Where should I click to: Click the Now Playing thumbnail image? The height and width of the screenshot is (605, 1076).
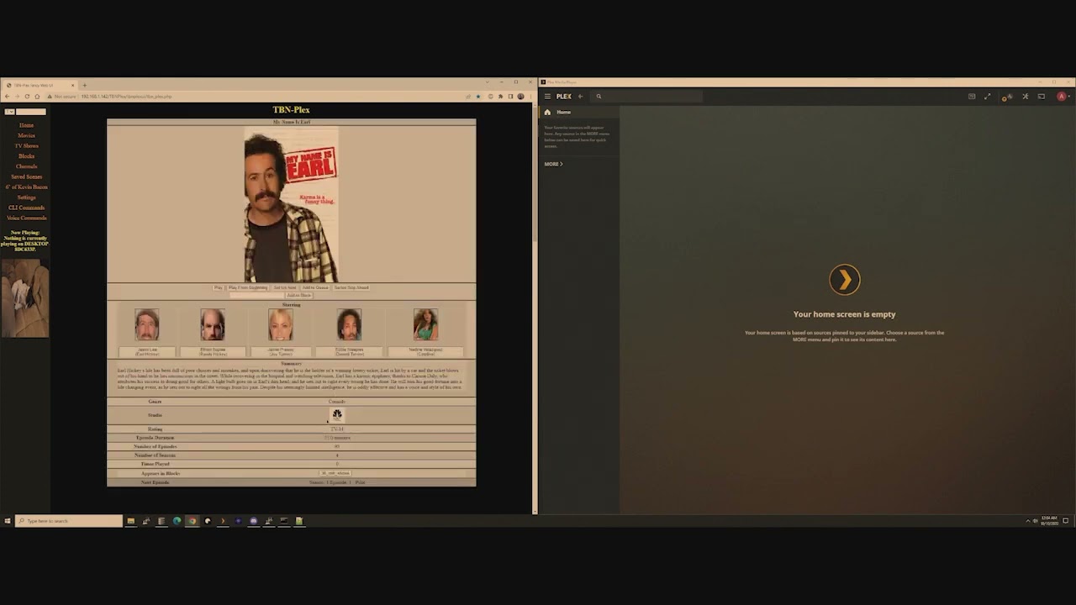tap(25, 298)
